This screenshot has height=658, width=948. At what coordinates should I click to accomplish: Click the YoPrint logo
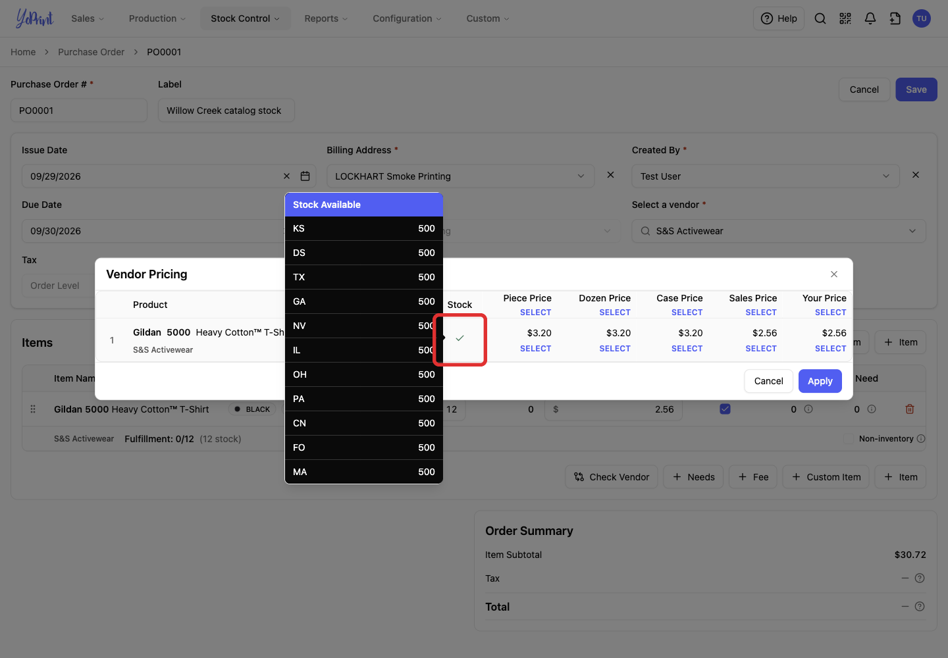pos(34,18)
